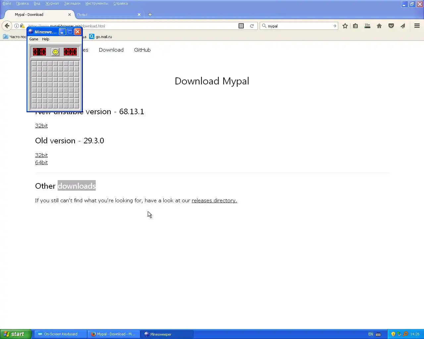Image resolution: width=424 pixels, height=339 pixels.
Task: Click in the mypal search field
Action: tap(299, 26)
